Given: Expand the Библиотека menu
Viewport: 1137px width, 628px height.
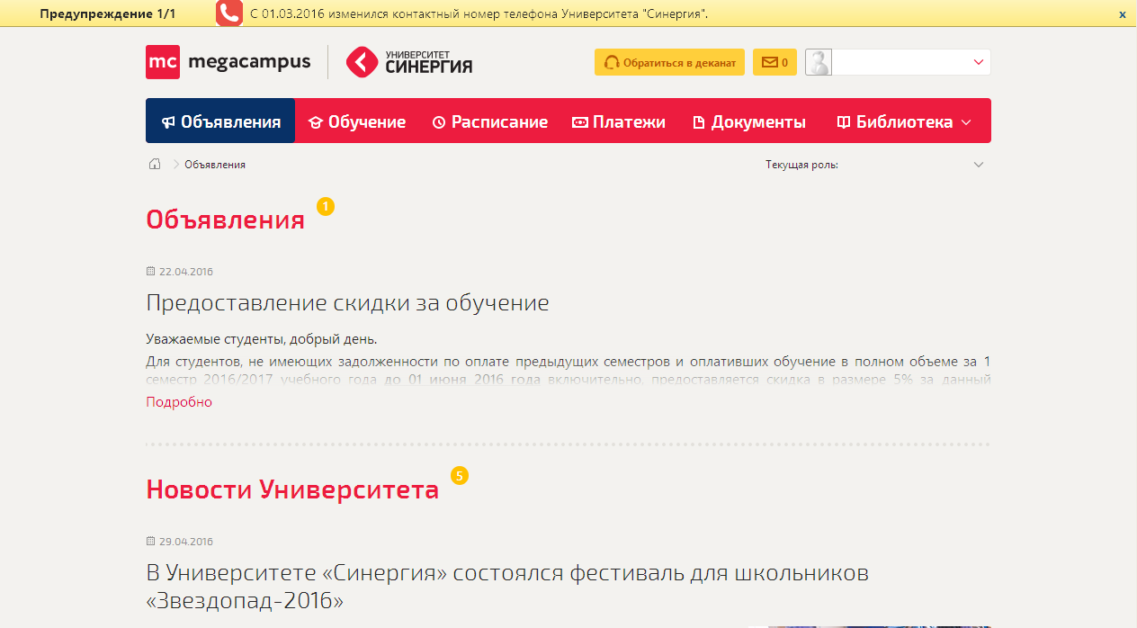Looking at the screenshot, I should [x=904, y=121].
